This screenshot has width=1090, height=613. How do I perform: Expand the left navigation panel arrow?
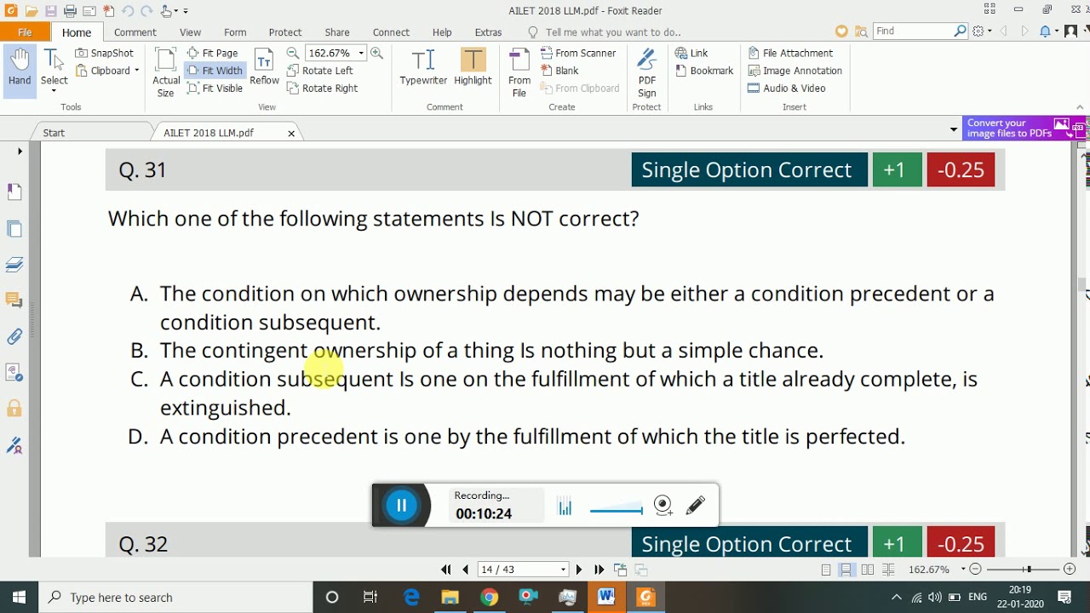(x=20, y=151)
